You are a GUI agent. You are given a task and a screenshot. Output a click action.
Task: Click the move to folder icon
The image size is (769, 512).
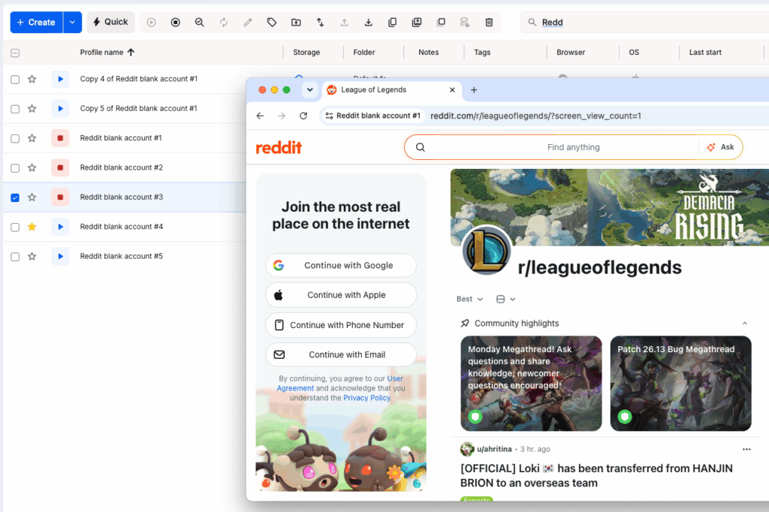[296, 22]
